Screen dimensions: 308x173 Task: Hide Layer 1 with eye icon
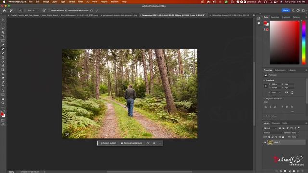(x=265, y=142)
